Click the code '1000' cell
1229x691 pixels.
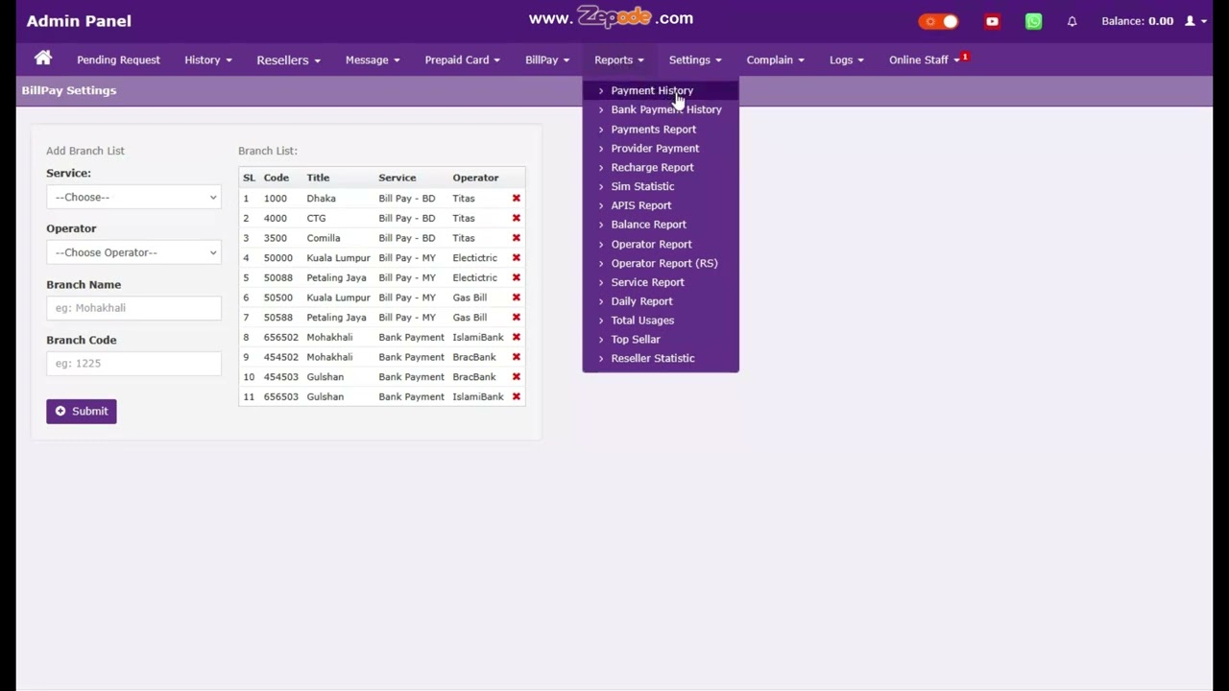pos(276,199)
